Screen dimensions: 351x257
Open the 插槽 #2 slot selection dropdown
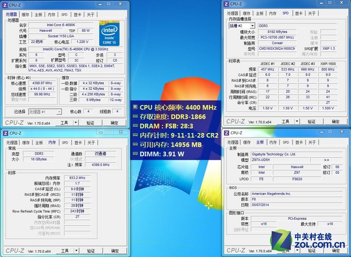252,26
